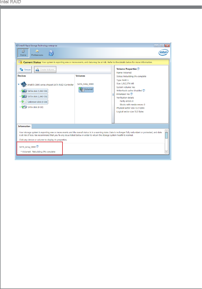Click the Type: RAID 1 text
Viewport: 202px width, 289px height.
(x=122, y=80)
